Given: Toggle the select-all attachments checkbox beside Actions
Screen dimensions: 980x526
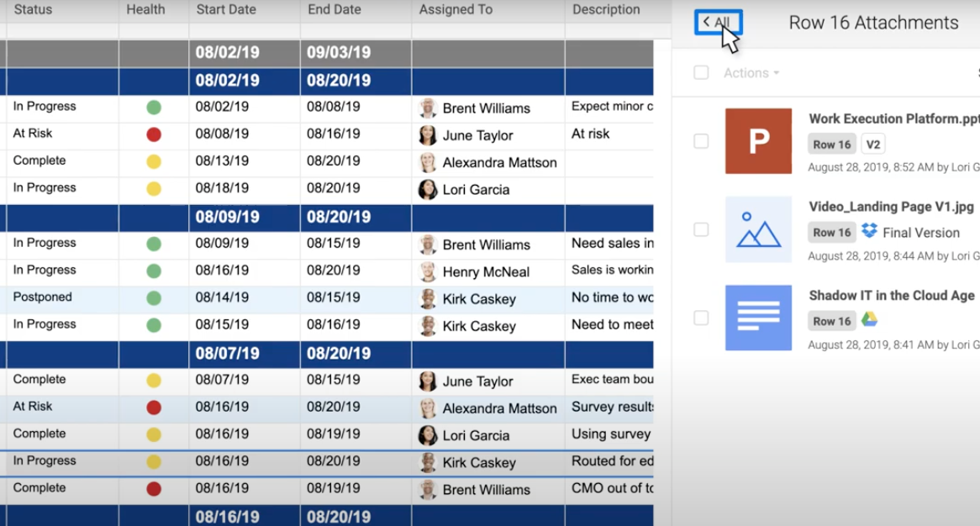Looking at the screenshot, I should [701, 73].
